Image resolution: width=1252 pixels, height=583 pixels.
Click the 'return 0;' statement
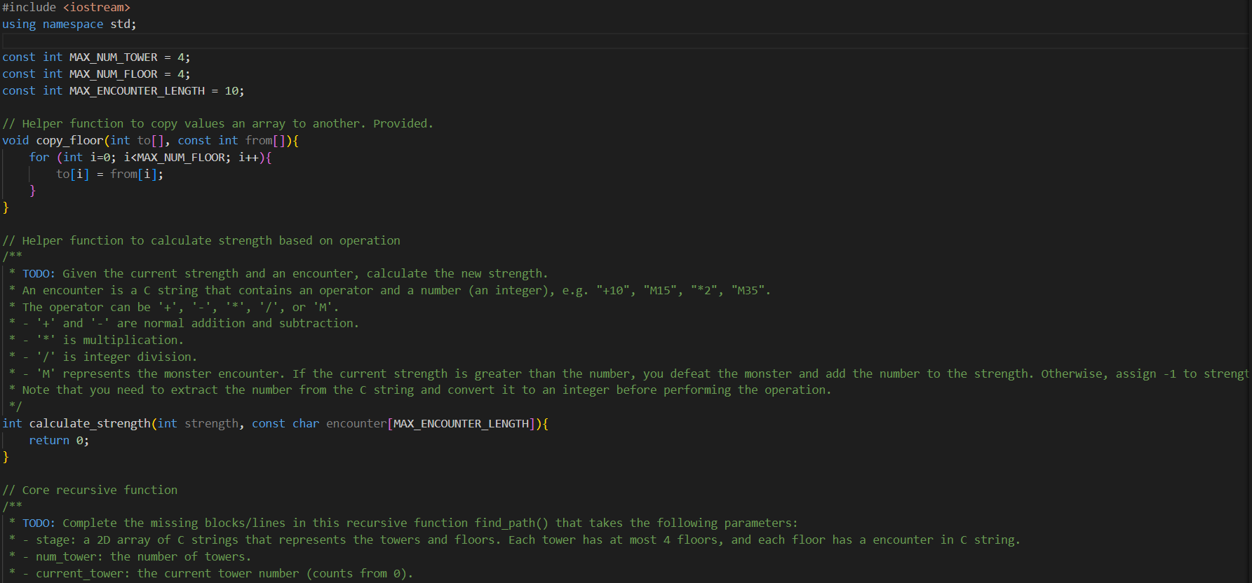(59, 441)
